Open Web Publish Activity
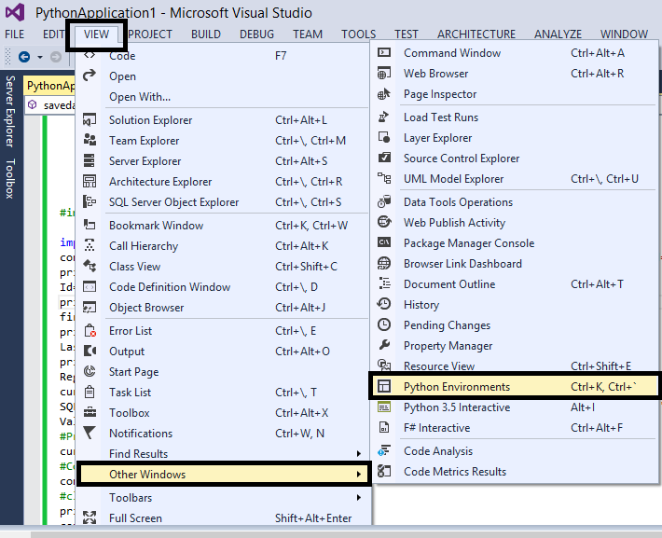Screen dimensions: 662x538 [x=515, y=223]
